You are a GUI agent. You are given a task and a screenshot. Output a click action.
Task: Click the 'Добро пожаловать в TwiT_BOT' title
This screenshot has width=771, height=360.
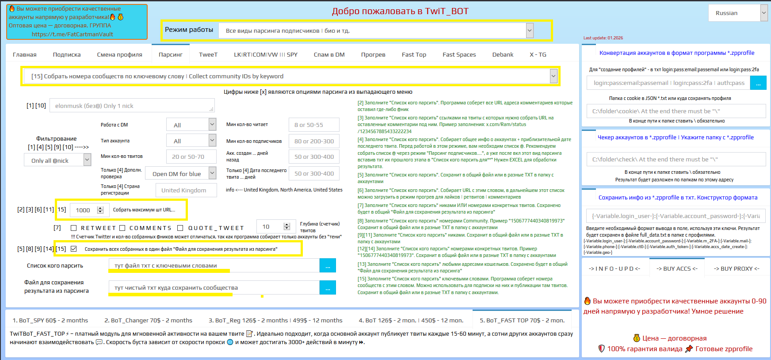[x=400, y=11]
